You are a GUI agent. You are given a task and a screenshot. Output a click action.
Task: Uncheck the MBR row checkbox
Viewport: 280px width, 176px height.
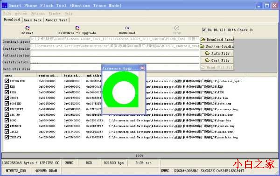click(7, 86)
